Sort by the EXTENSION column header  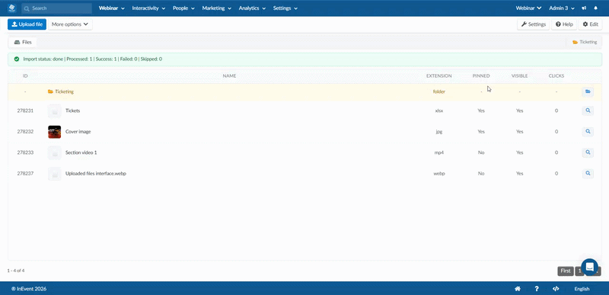[439, 75]
